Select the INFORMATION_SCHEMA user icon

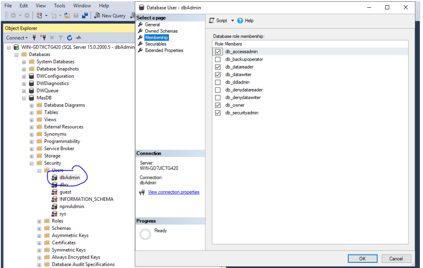[55, 199]
